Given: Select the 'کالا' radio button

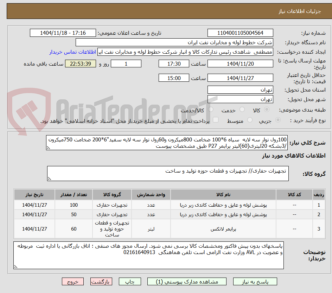Looking at the screenshot, I should tap(267, 109).
